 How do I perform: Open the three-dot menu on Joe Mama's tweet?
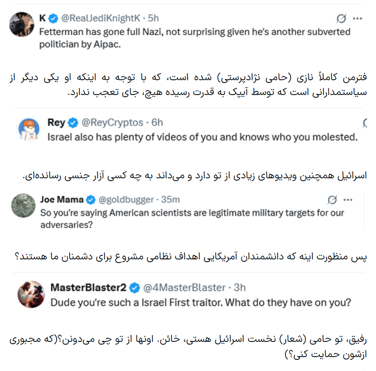[348, 200]
